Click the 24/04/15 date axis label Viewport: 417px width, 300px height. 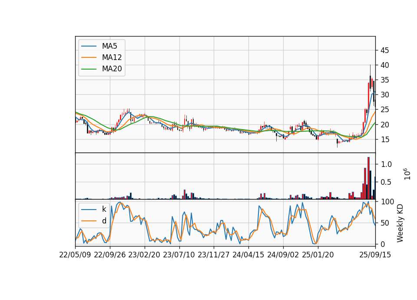248,255
